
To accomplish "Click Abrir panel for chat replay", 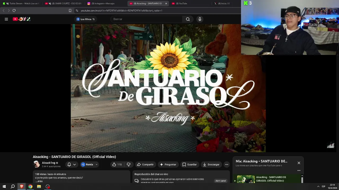I will coord(221,181).
